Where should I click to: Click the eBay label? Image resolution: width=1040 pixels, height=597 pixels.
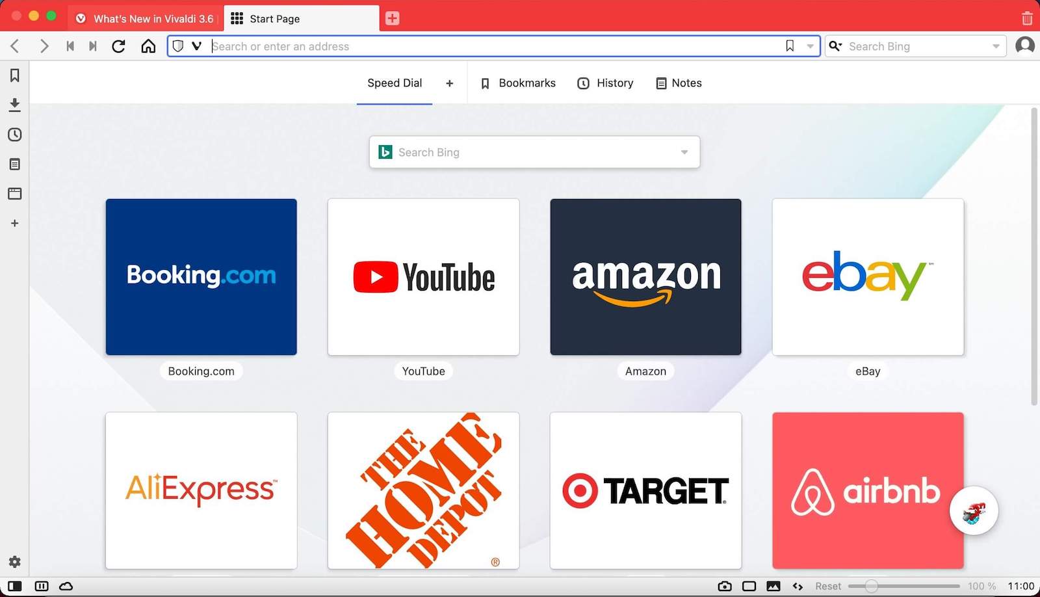[x=868, y=371]
